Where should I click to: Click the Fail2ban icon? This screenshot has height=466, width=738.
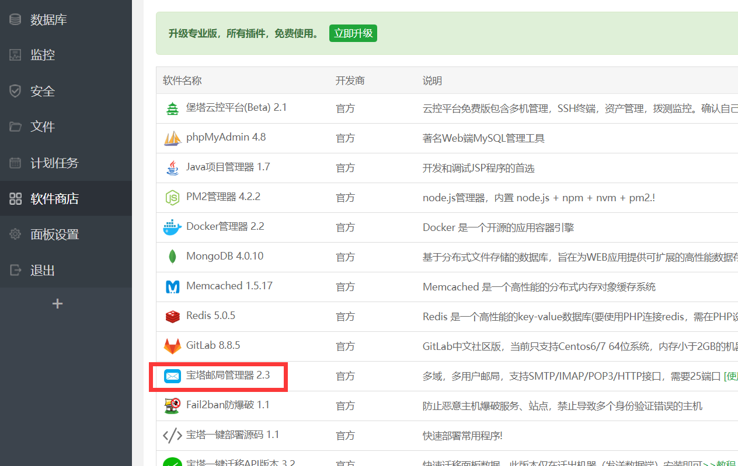pyautogui.click(x=172, y=406)
